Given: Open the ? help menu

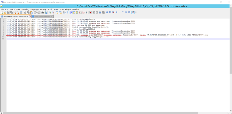Looking at the screenshot, I should [81, 9].
